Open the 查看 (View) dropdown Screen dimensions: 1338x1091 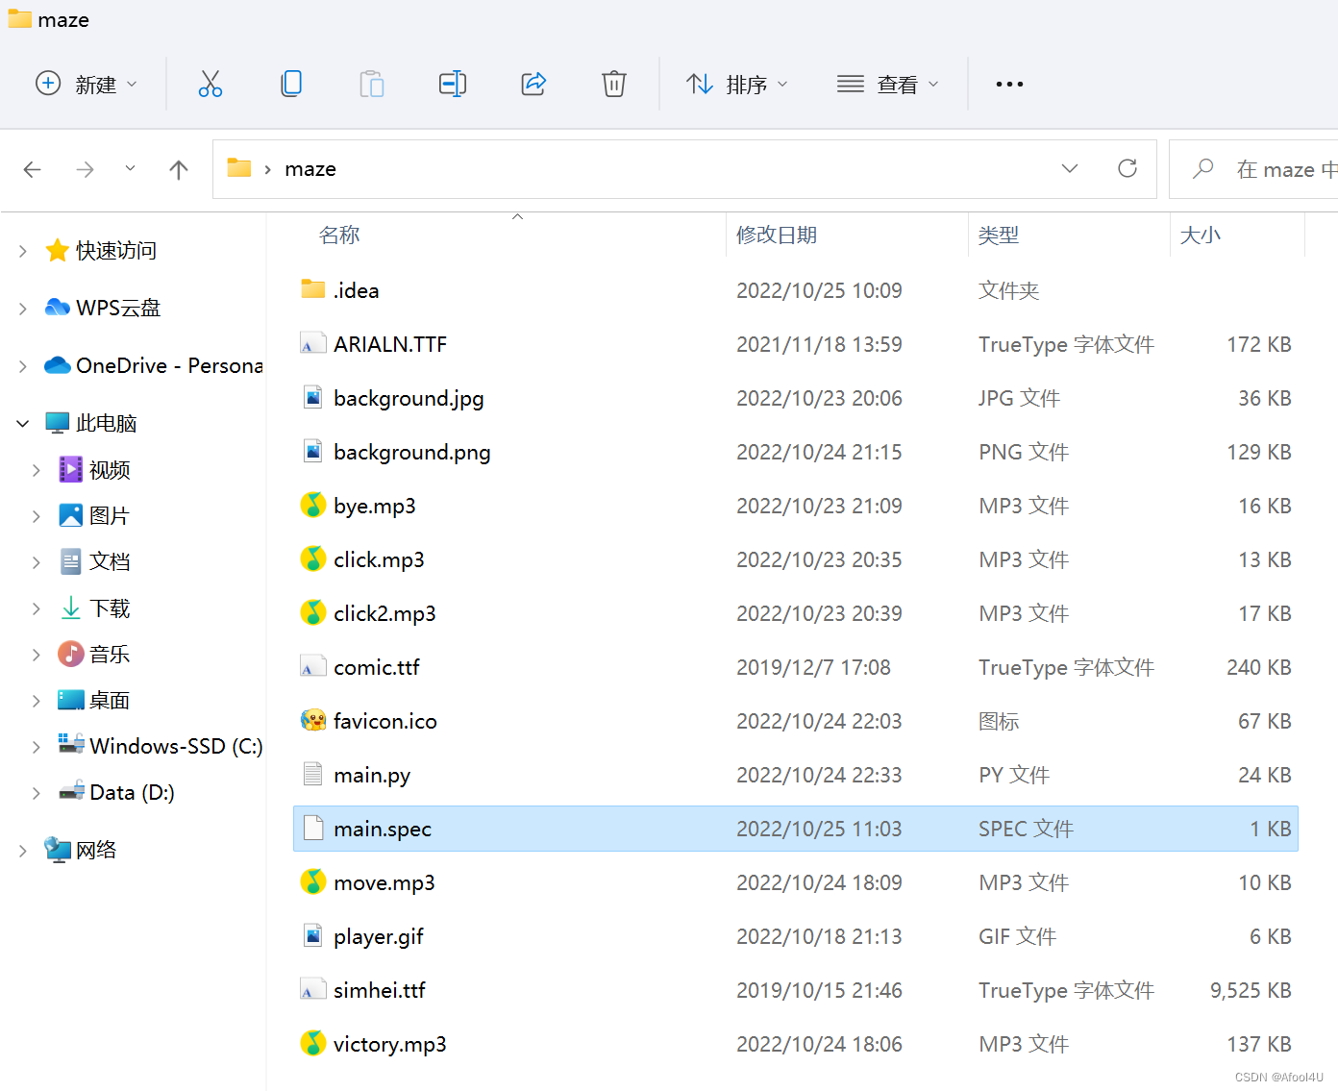888,85
